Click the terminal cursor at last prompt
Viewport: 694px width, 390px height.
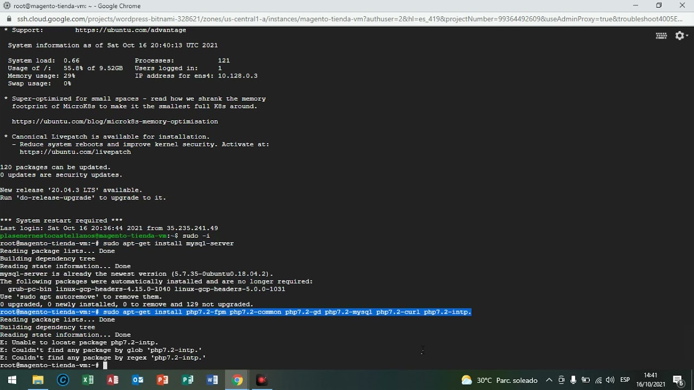(x=105, y=366)
